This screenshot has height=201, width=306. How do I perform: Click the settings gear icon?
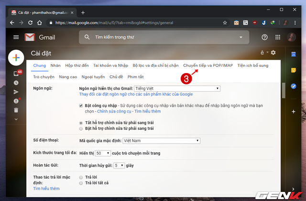tap(273, 53)
